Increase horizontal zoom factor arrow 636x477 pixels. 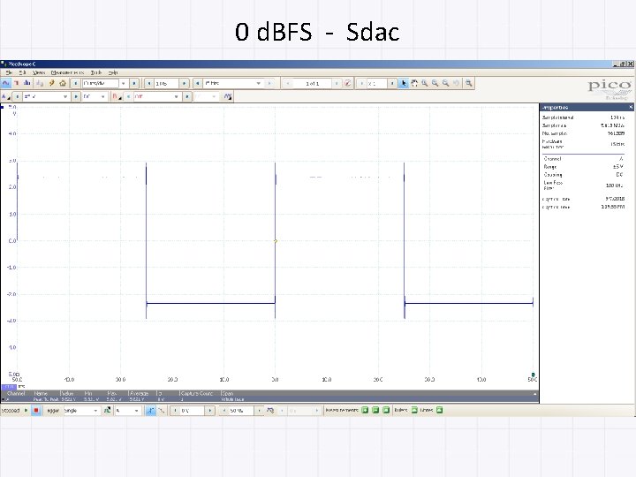coord(392,83)
